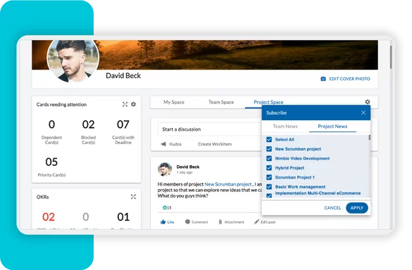Open Cards needing attention gear settings

(x=134, y=105)
